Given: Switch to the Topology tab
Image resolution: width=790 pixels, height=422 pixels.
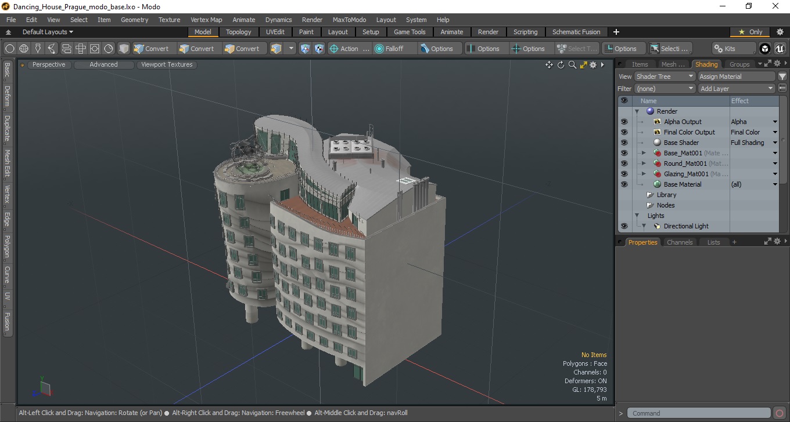Looking at the screenshot, I should pyautogui.click(x=239, y=32).
